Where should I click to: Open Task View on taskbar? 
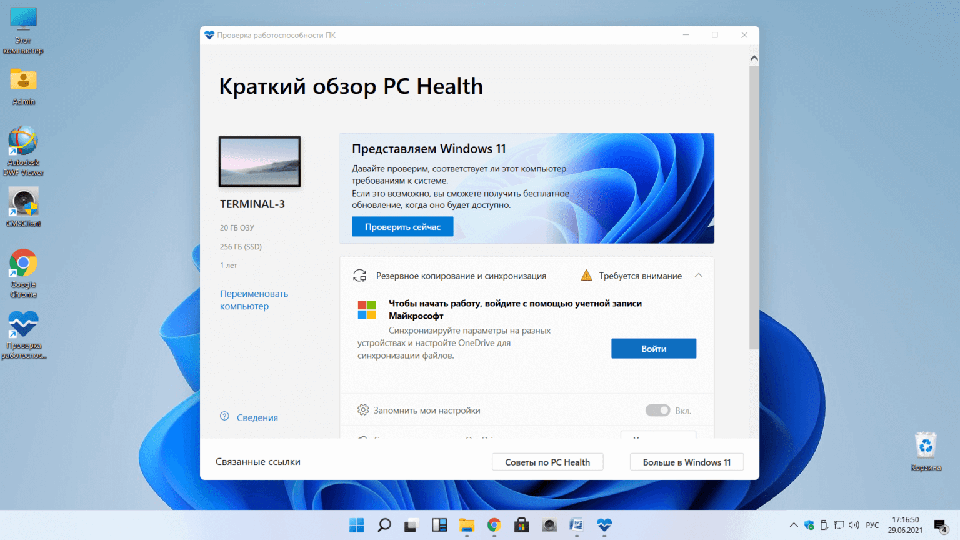[411, 525]
